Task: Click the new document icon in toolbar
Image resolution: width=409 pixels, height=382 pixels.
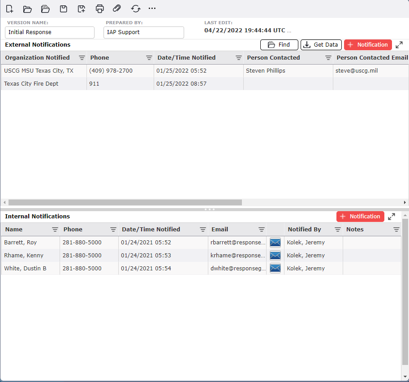Action: pyautogui.click(x=9, y=9)
